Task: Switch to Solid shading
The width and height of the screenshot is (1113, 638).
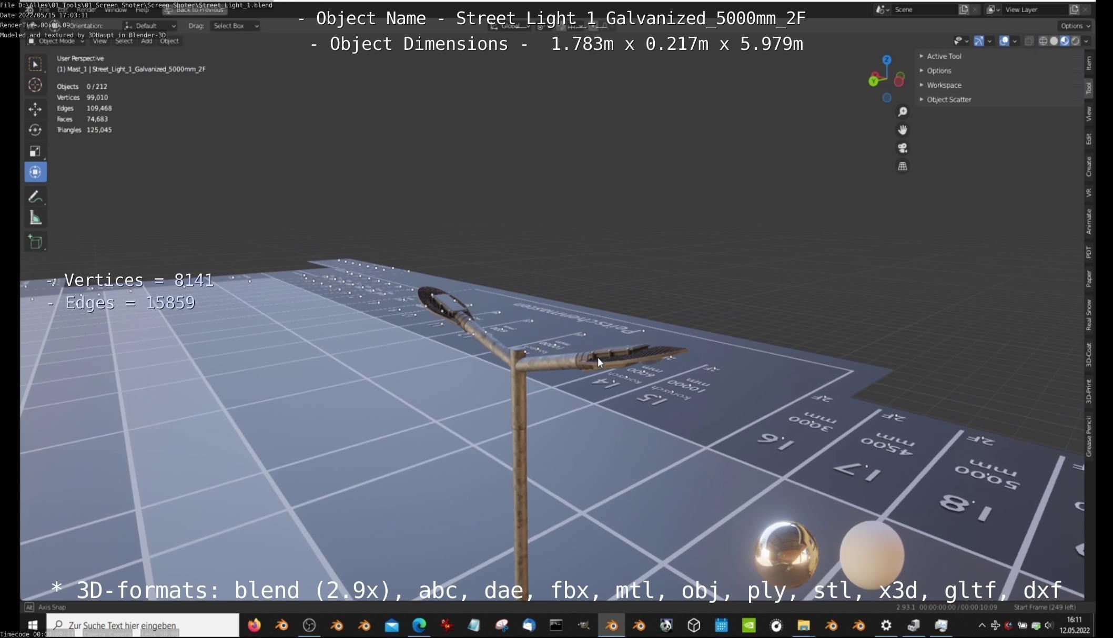Action: [x=1054, y=41]
